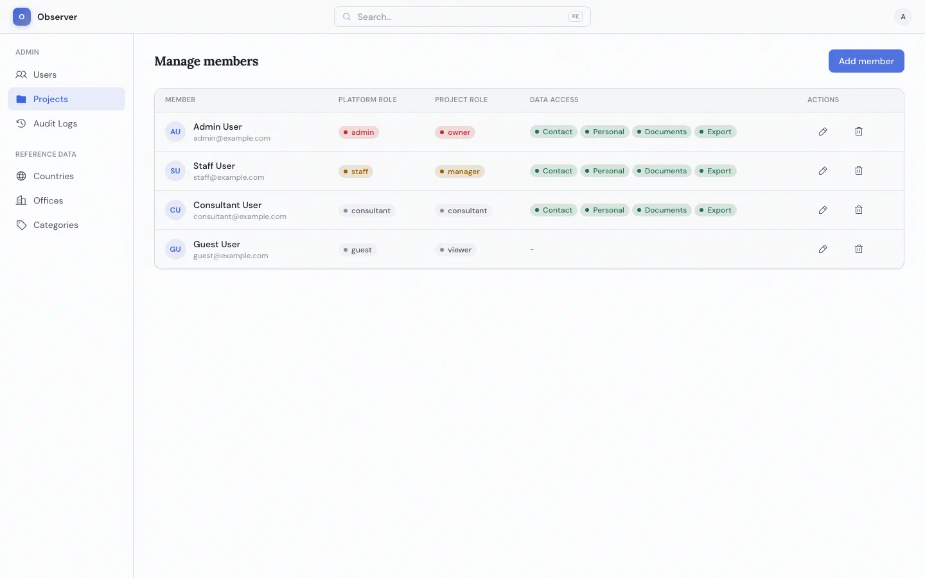Click Admin User's Export access badge
This screenshot has width=925, height=578.
(x=716, y=132)
